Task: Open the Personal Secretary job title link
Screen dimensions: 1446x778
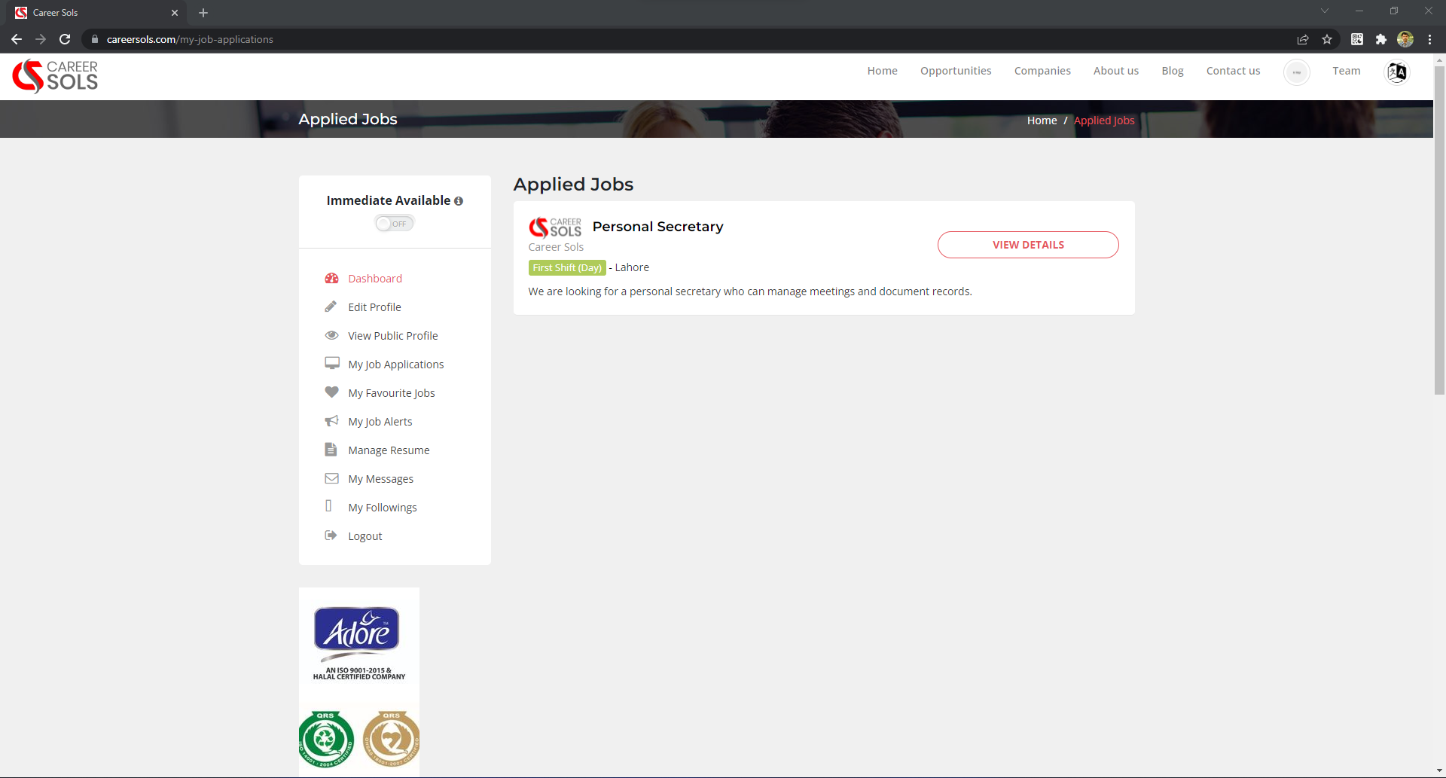Action: pos(657,227)
